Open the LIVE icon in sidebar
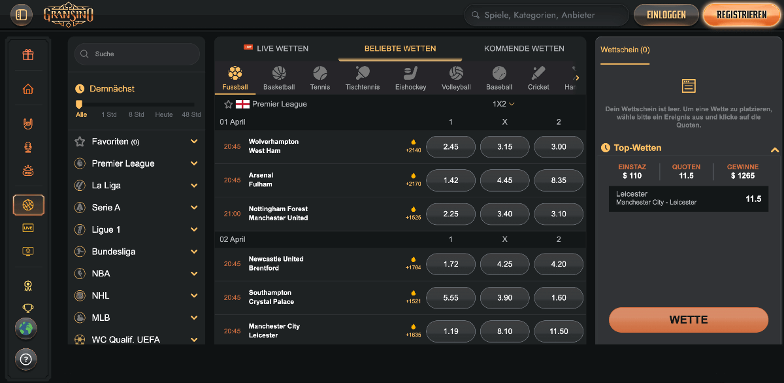This screenshot has width=784, height=383. [x=28, y=227]
